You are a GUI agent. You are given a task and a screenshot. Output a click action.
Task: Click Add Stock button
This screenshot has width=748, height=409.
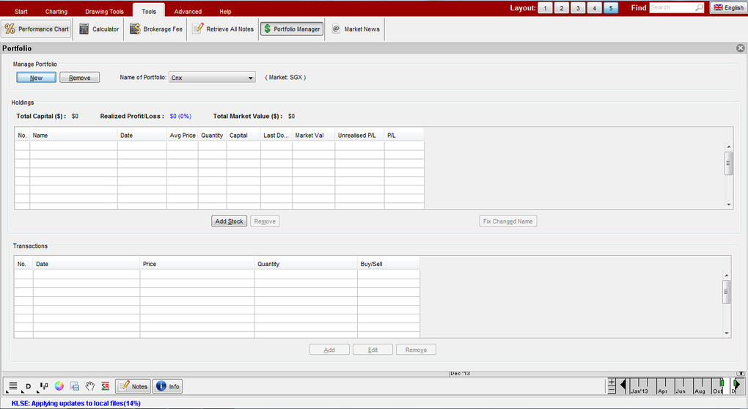(x=229, y=221)
